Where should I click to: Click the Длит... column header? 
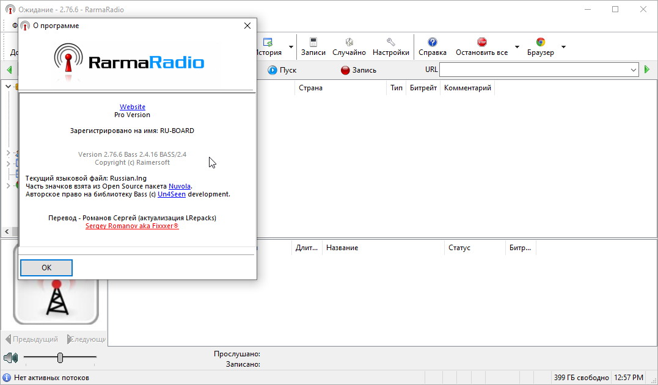307,248
